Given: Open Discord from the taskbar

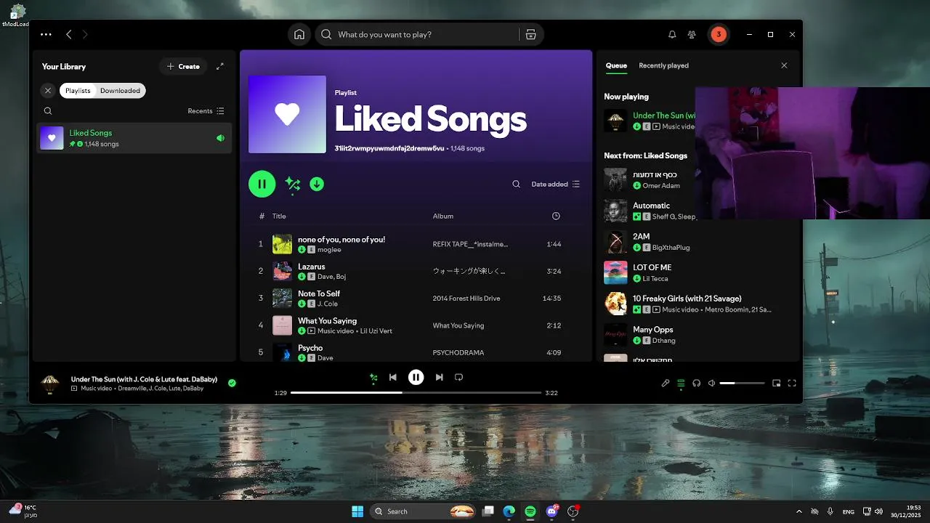Looking at the screenshot, I should click(x=551, y=511).
